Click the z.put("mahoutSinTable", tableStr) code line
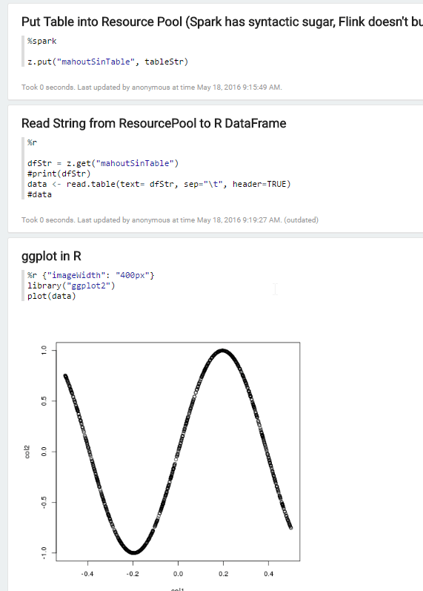Screen dimensions: 423x591 click(x=107, y=62)
